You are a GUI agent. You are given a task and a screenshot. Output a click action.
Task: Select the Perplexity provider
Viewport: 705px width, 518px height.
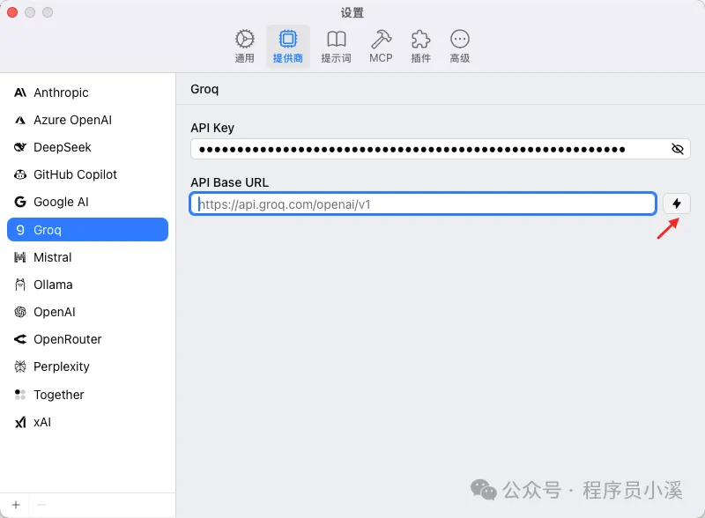(87, 366)
